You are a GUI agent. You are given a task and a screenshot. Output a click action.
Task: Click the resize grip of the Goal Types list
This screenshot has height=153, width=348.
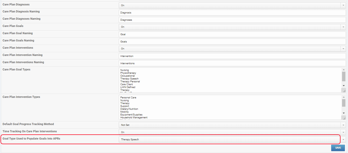(344, 90)
